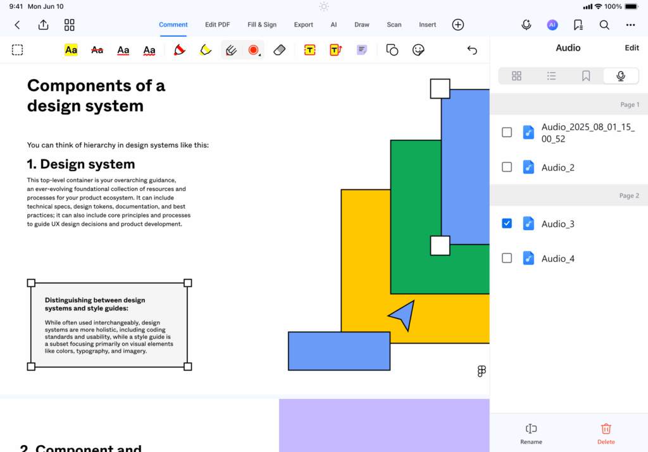Open the search magnifier

click(604, 25)
